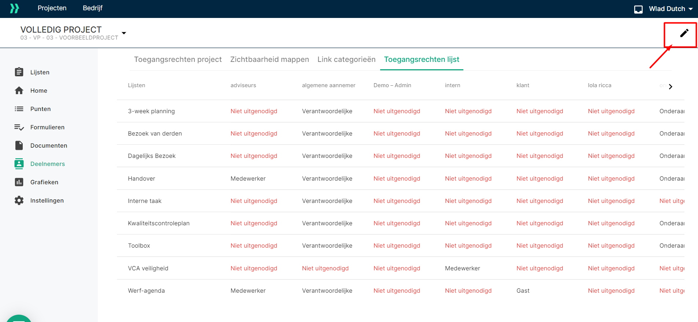Go to Home in sidebar
The height and width of the screenshot is (322, 698).
point(39,90)
